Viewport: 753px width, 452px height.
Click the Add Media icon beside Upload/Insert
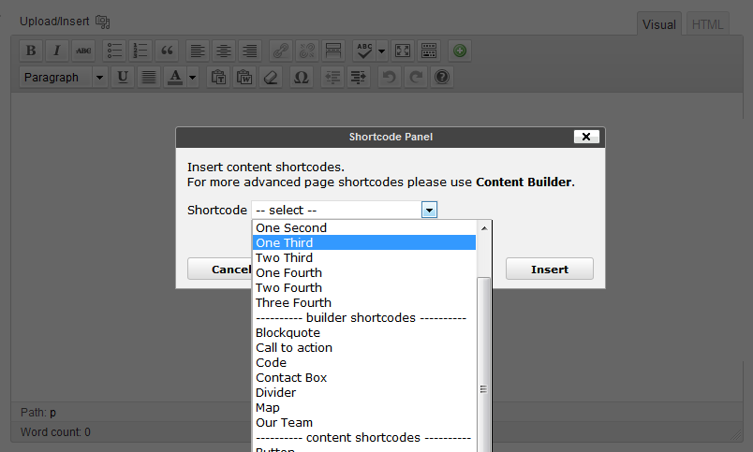point(103,21)
